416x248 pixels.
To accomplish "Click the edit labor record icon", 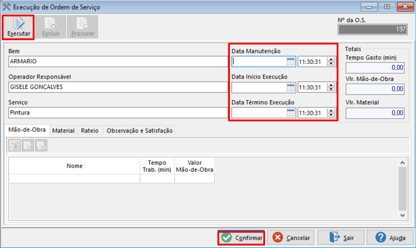I will pos(28,146).
